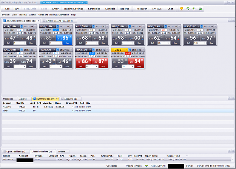Click the green globe connection toolbar icon
236x169 pixels.
pos(200,9)
